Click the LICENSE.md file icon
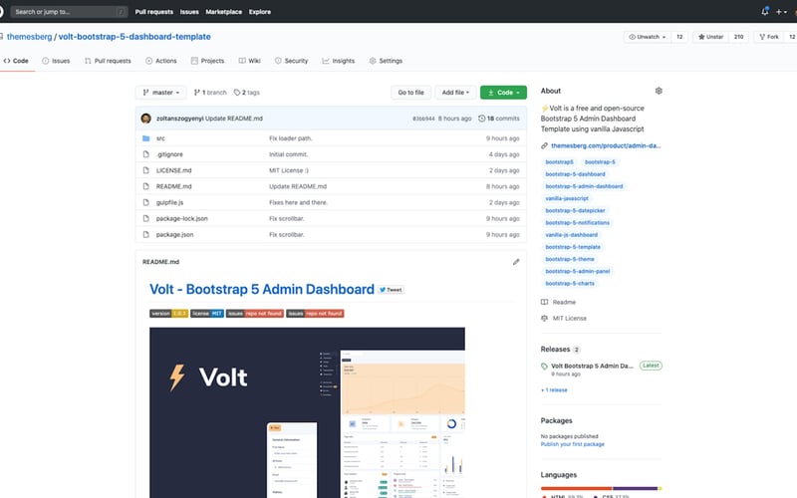This screenshot has width=797, height=498. (145, 170)
